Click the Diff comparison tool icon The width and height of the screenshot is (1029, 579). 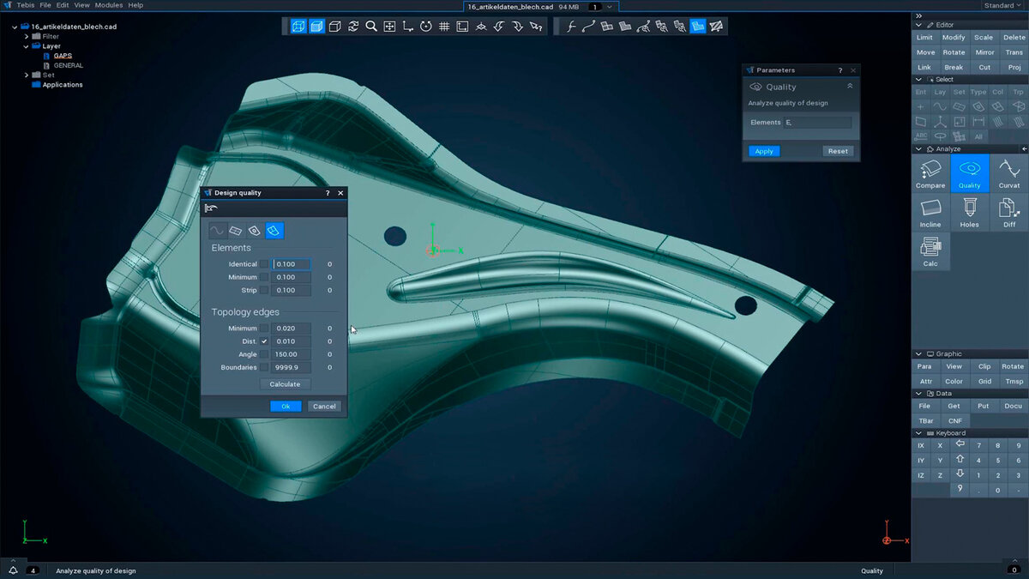click(x=1008, y=212)
